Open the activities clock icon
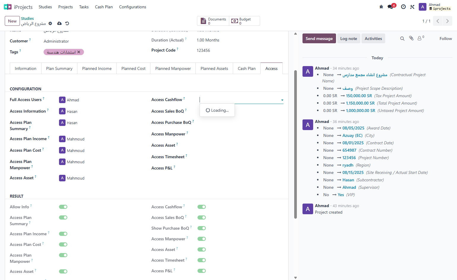The image size is (457, 280). point(403,7)
